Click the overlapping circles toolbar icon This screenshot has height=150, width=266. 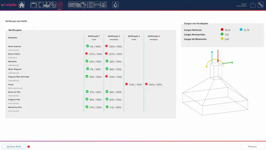[53, 5]
